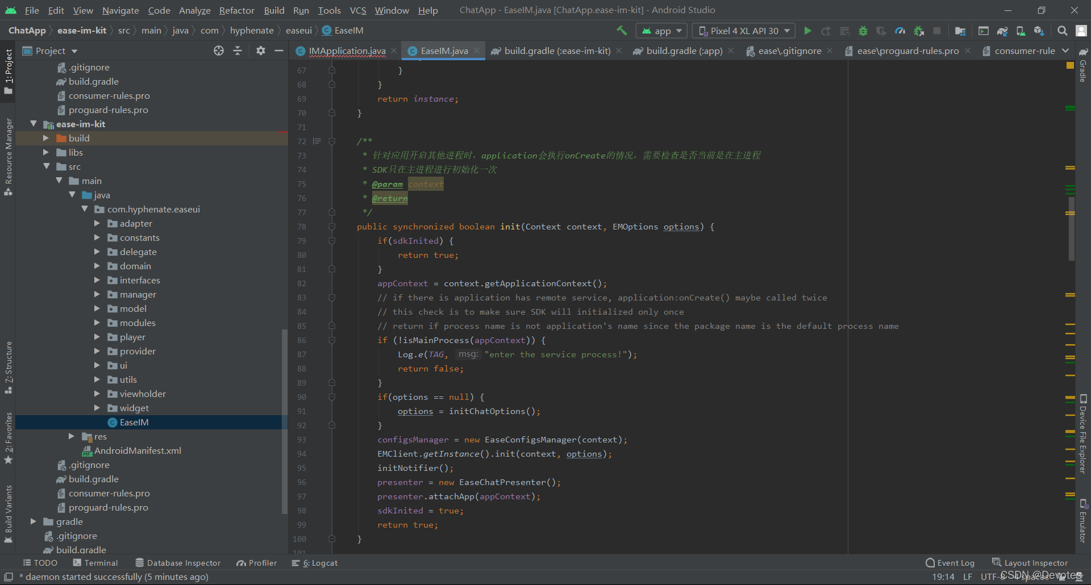Image resolution: width=1091 pixels, height=585 pixels.
Task: Click the Collapse All icon in Project panel
Action: (x=238, y=51)
